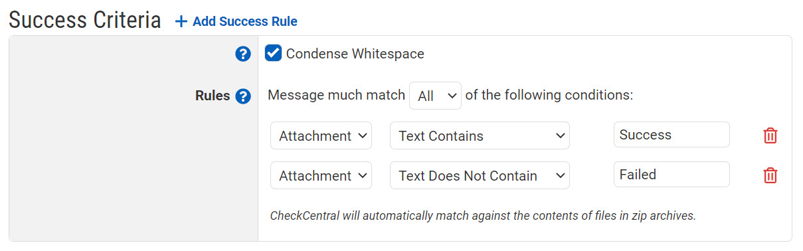
Task: Toggle the Condense Whitespace checkbox
Action: (273, 53)
